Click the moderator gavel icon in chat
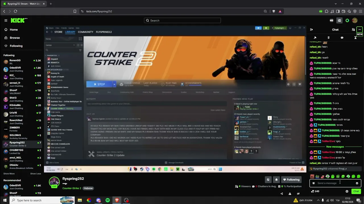364x204 pixels. [x=315, y=38]
